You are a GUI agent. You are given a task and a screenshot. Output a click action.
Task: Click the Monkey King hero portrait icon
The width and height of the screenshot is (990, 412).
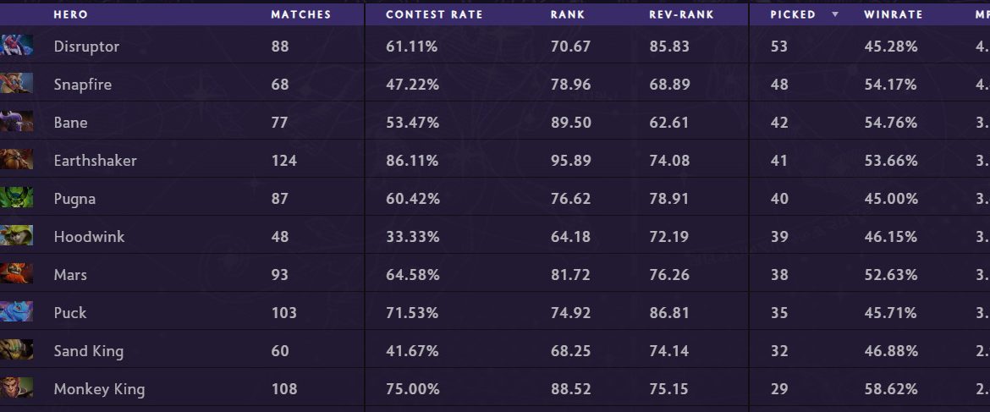click(17, 388)
